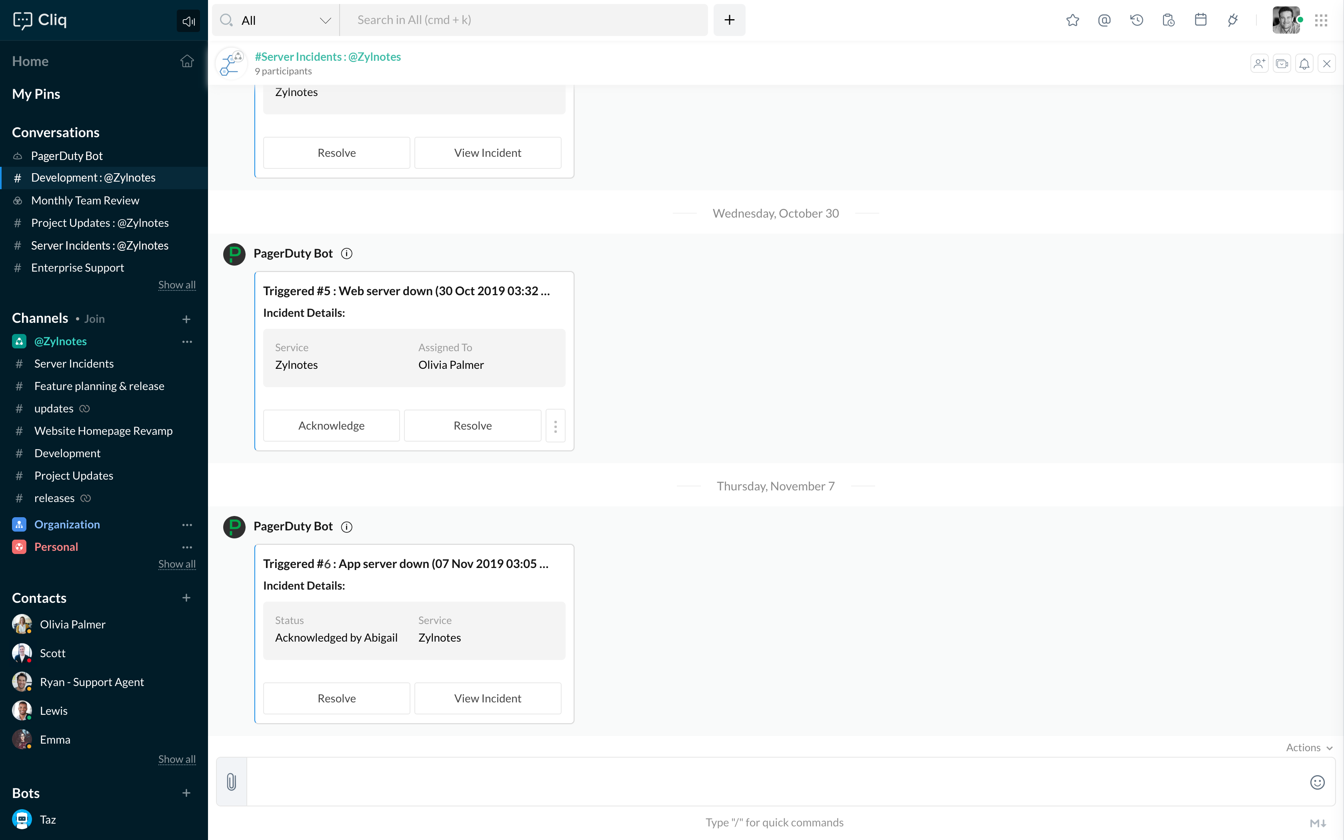Viewport: 1344px width, 840px height.
Task: Click the add participant icon
Action: coord(1259,64)
